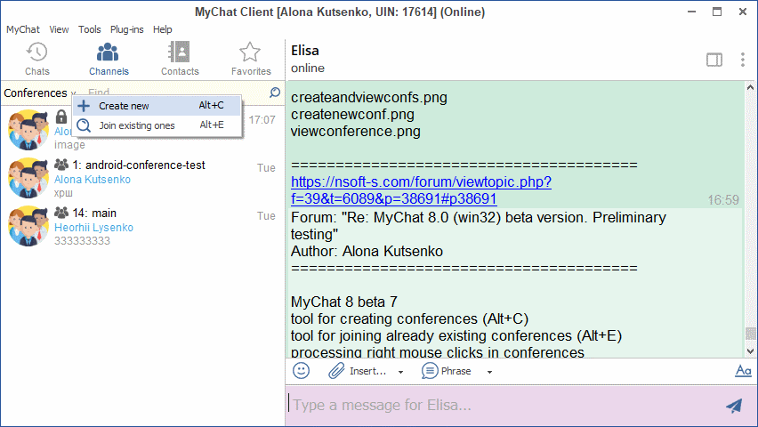Screen dimensions: 758x427
Task: Open the MyChat menu
Action: tap(23, 29)
